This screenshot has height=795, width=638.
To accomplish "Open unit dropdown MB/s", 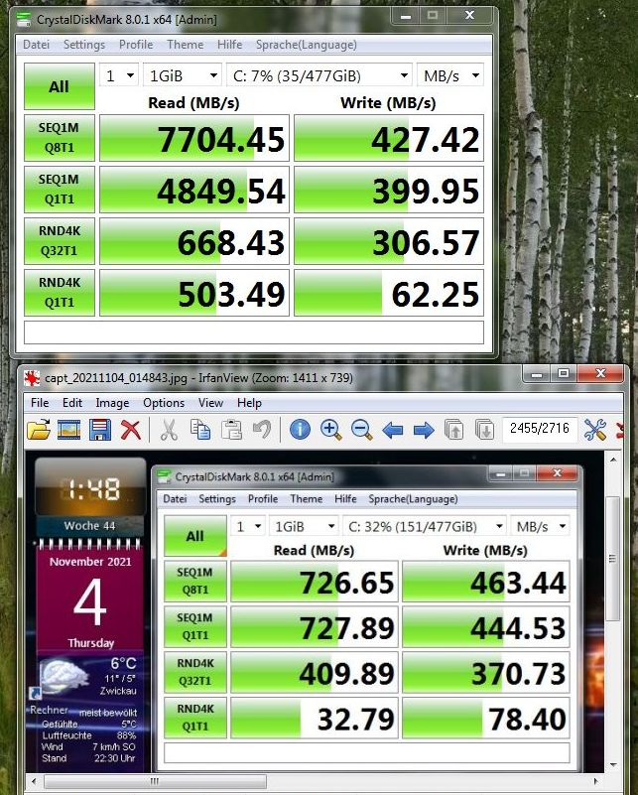I will [x=450, y=76].
